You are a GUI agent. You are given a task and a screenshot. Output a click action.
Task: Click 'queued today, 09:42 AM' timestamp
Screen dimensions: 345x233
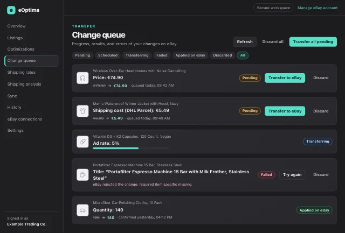pyautogui.click(x=153, y=86)
